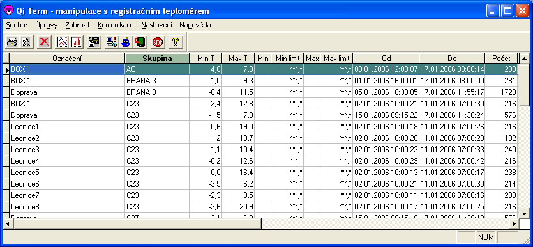Click the floppy disk save icon
Image resolution: width=533 pixels, height=247 pixels.
[x=93, y=42]
